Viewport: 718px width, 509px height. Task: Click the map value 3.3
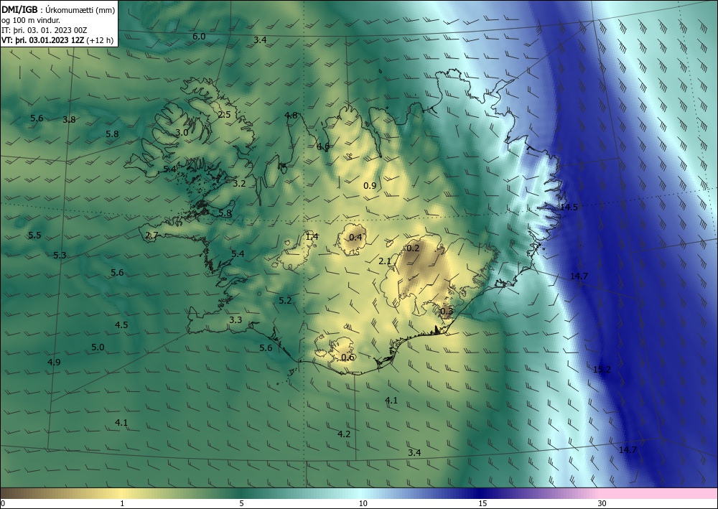click(x=236, y=319)
